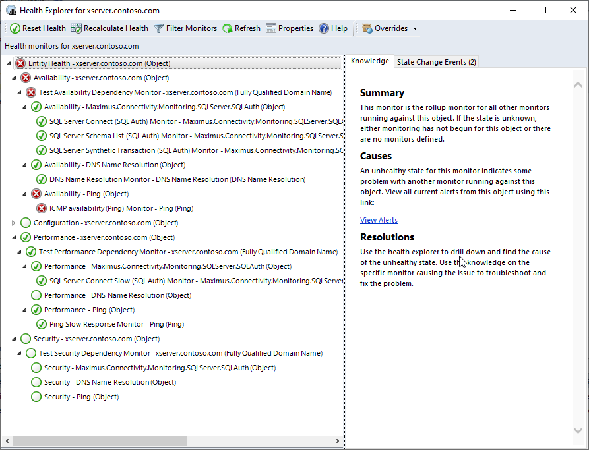Select ICMP availability (Ping) Monitor item
589x450 pixels.
(121, 208)
